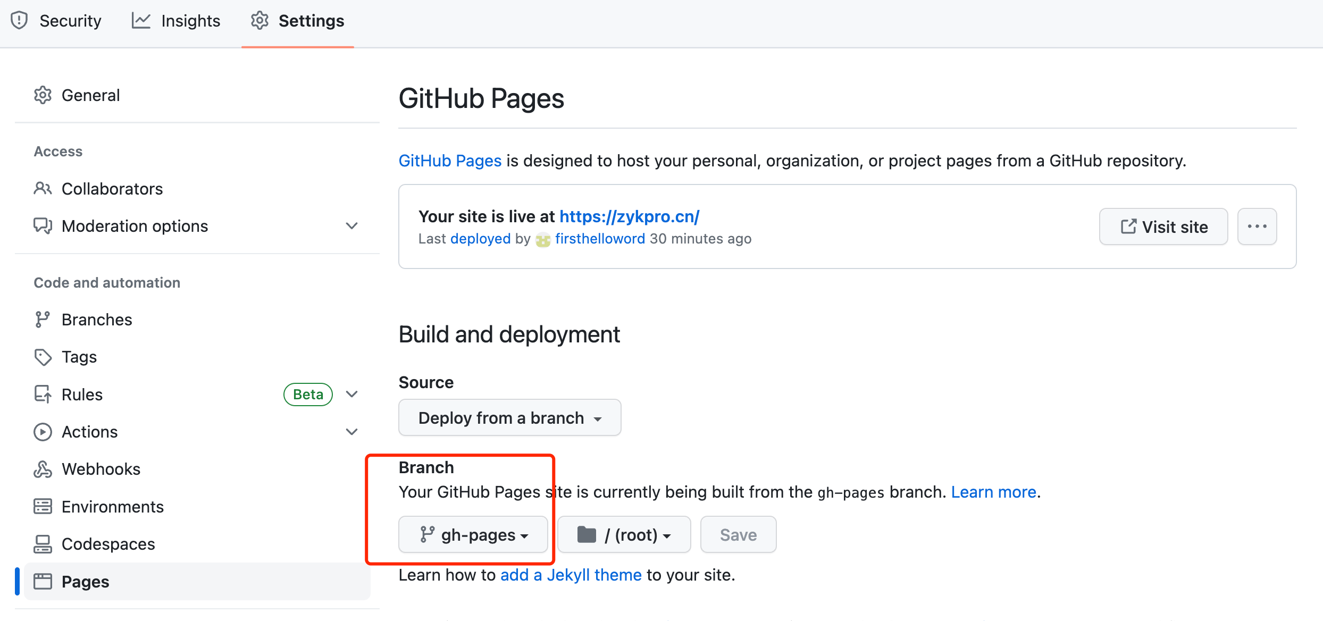Open the gh-pages branch selector
1323x621 pixels.
473,534
